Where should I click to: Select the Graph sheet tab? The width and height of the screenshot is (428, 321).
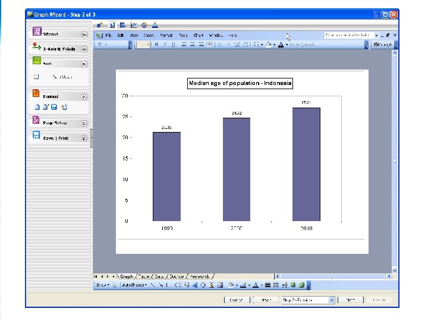click(x=127, y=276)
